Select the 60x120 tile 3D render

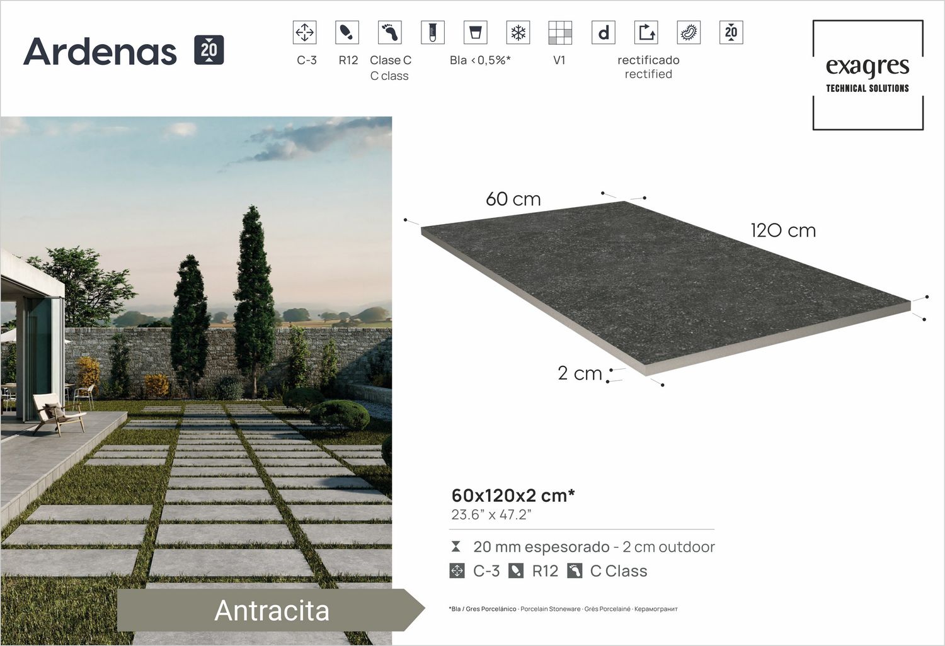[661, 283]
